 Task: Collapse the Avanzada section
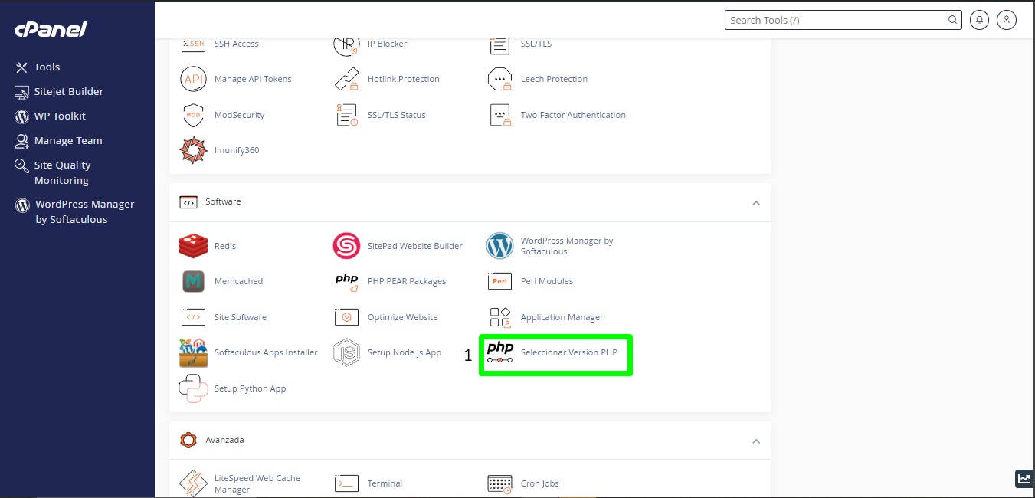tap(756, 441)
